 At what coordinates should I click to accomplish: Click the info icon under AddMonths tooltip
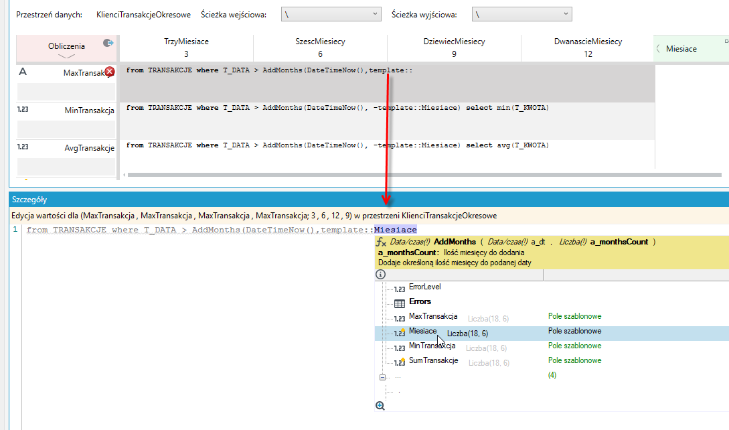click(x=380, y=275)
